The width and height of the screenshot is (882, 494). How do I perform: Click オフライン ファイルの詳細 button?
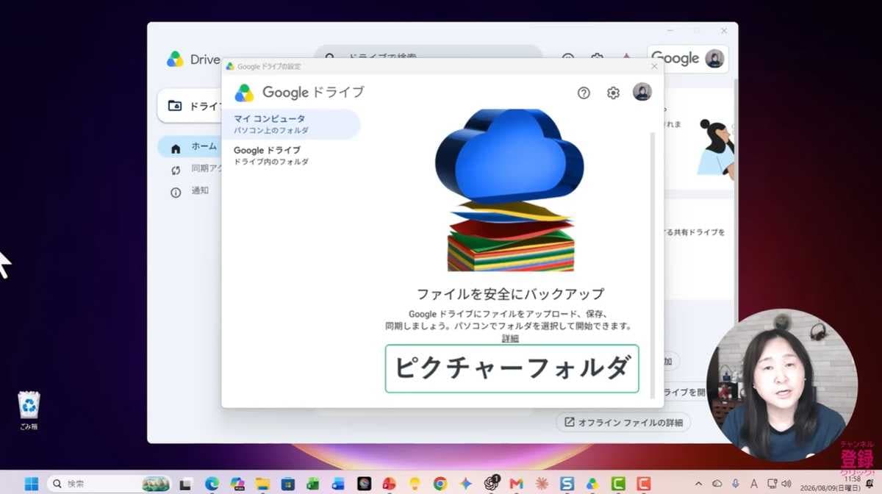pos(623,422)
